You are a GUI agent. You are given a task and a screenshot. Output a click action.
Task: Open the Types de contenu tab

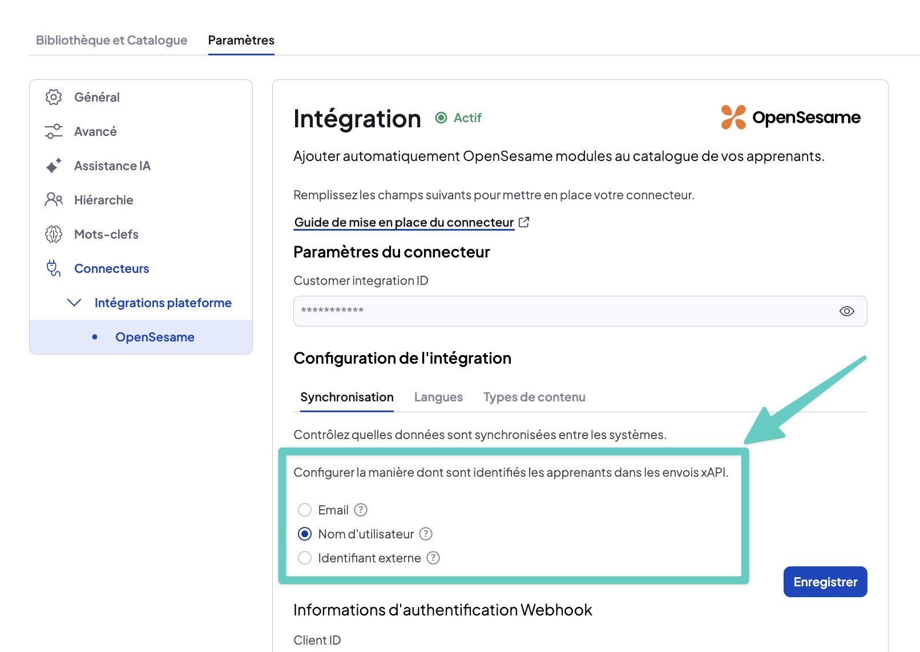534,397
